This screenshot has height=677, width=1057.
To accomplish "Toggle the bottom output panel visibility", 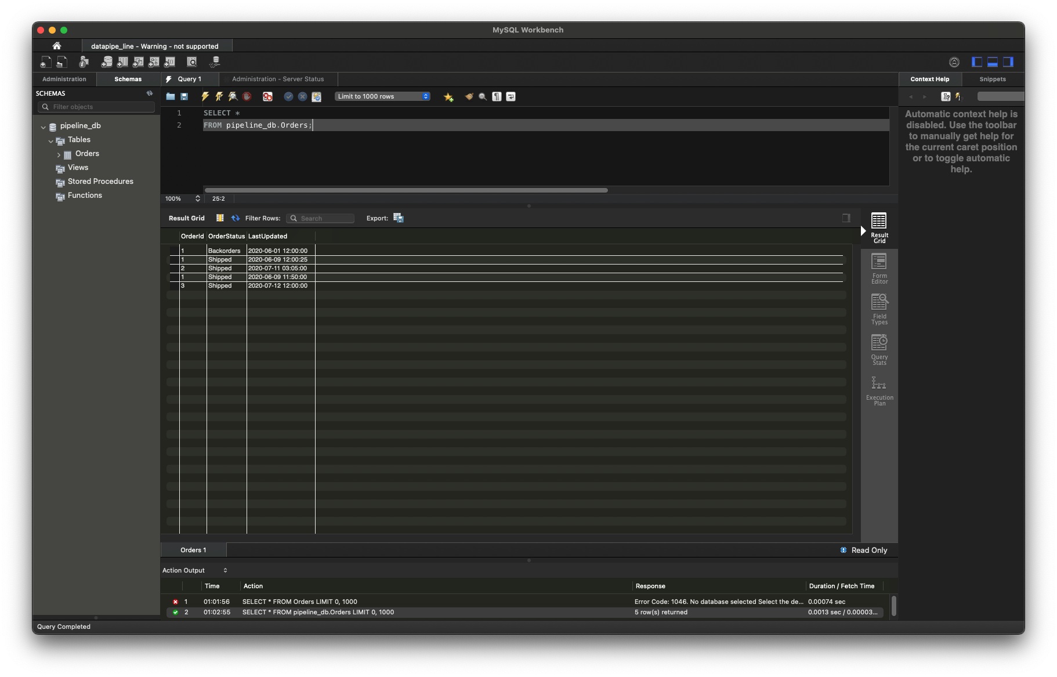I will (993, 61).
